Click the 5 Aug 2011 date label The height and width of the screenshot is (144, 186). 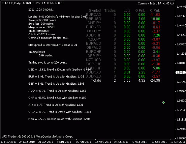click(x=140, y=142)
